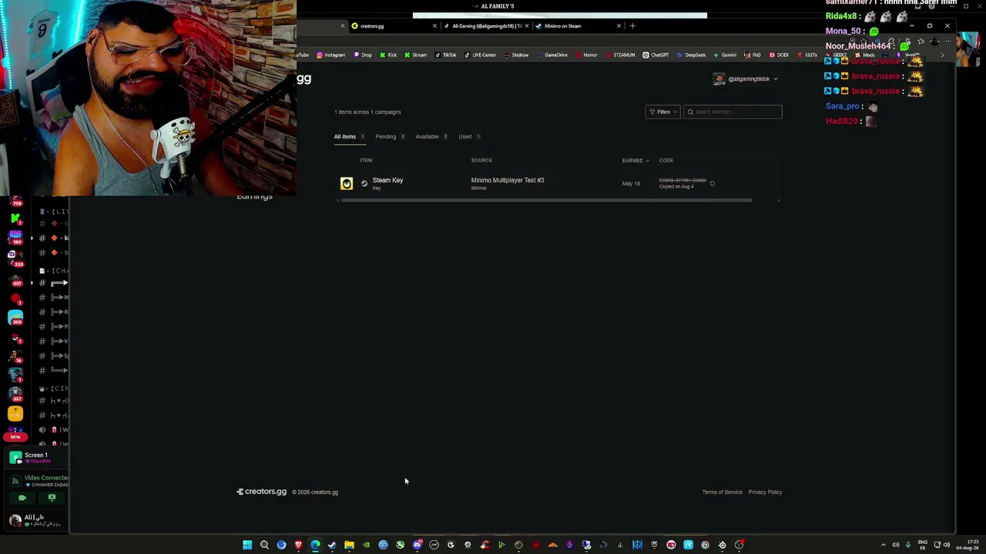Close the Minimo on Steam tab
Image resolution: width=986 pixels, height=554 pixels.
click(619, 26)
